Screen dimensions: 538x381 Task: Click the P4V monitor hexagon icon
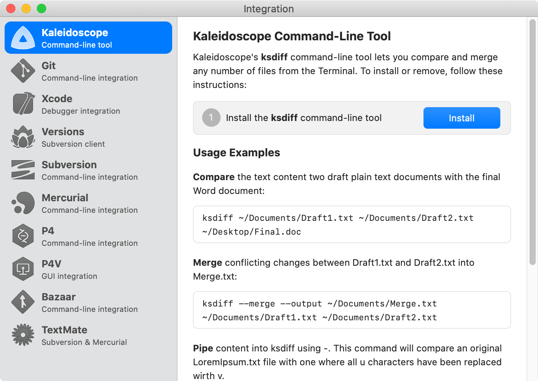coord(23,269)
